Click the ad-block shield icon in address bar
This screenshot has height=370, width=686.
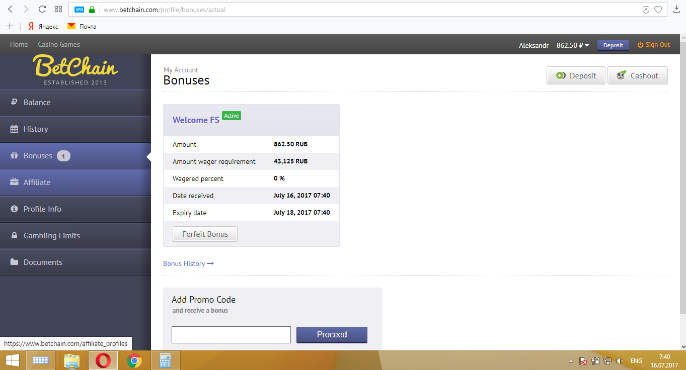pos(646,10)
